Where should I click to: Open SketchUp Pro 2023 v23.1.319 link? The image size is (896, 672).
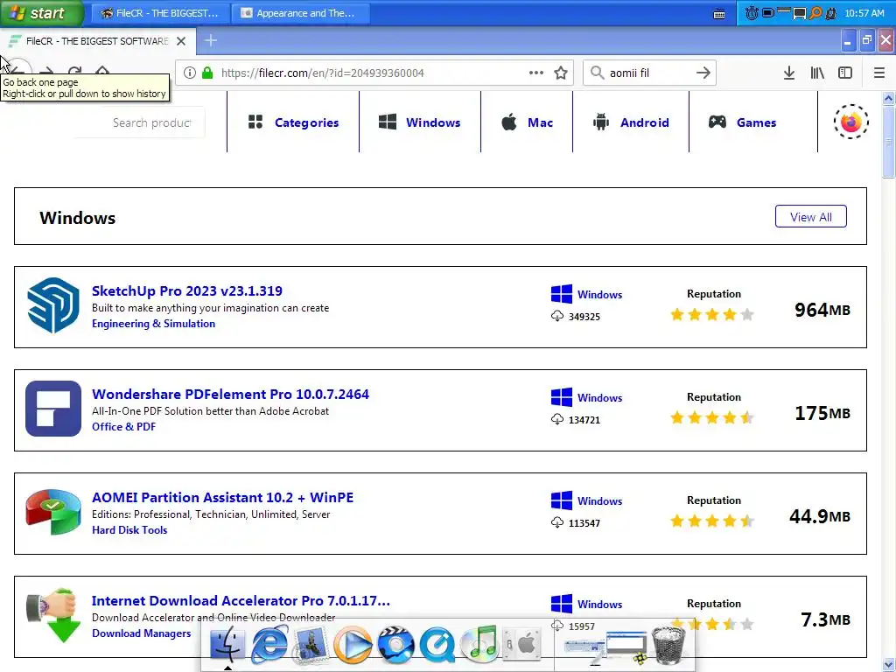coord(187,290)
